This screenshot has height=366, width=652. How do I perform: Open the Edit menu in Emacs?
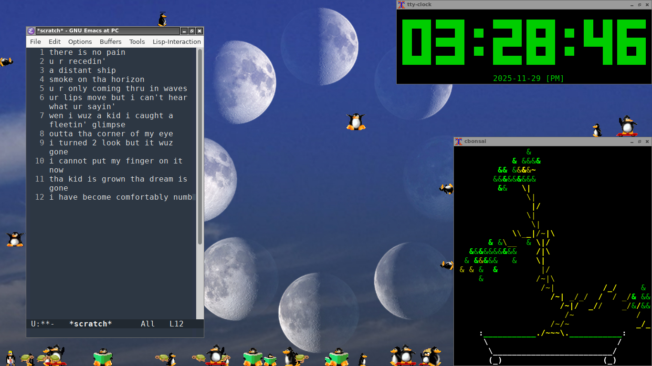tap(55, 42)
